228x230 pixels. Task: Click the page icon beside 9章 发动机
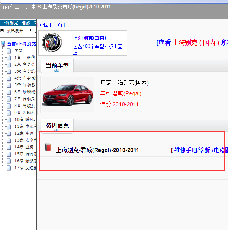(9, 113)
